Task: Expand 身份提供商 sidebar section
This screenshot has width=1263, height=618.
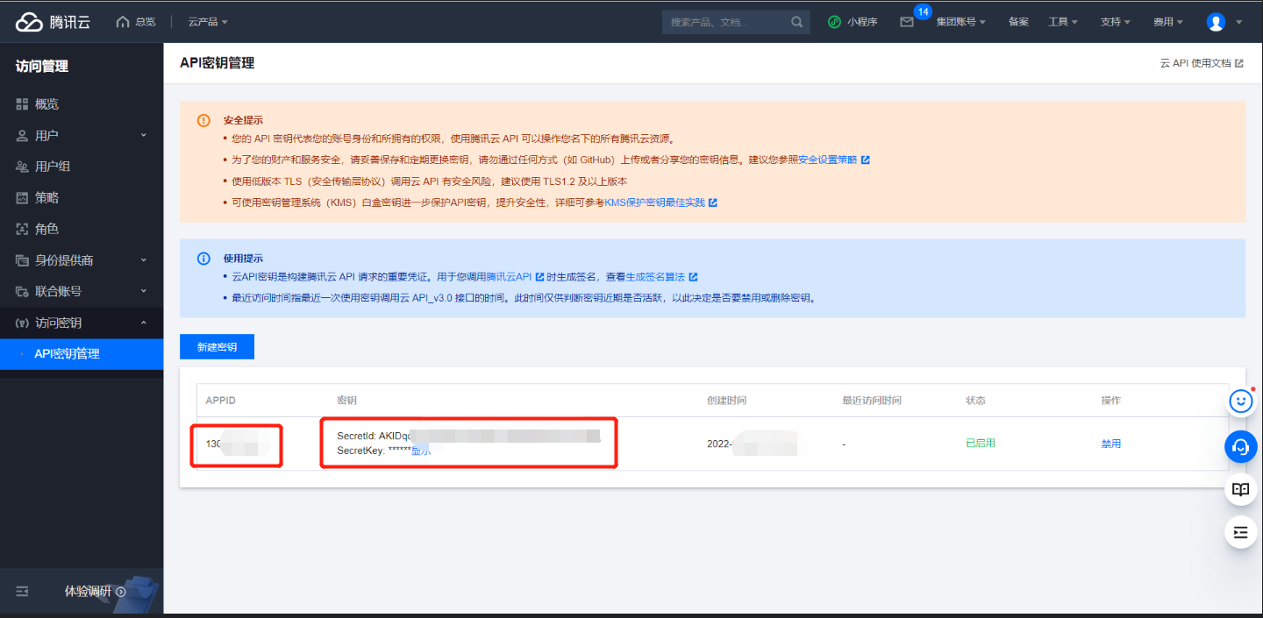Action: [x=82, y=260]
